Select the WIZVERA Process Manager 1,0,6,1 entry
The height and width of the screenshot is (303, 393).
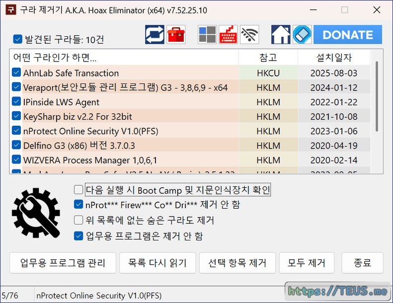pos(90,160)
